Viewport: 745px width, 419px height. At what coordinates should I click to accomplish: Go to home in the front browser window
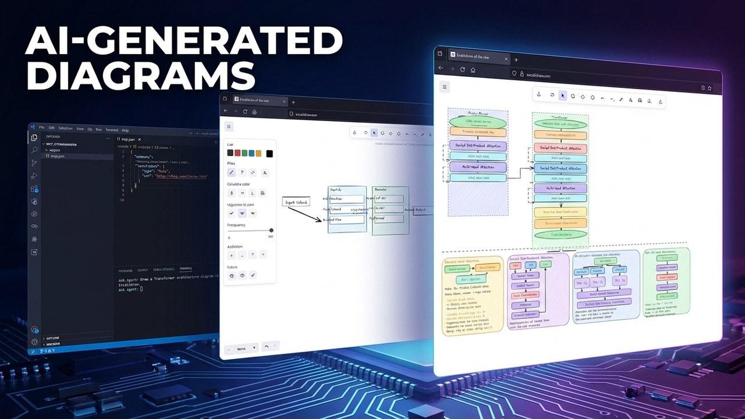[x=473, y=70]
